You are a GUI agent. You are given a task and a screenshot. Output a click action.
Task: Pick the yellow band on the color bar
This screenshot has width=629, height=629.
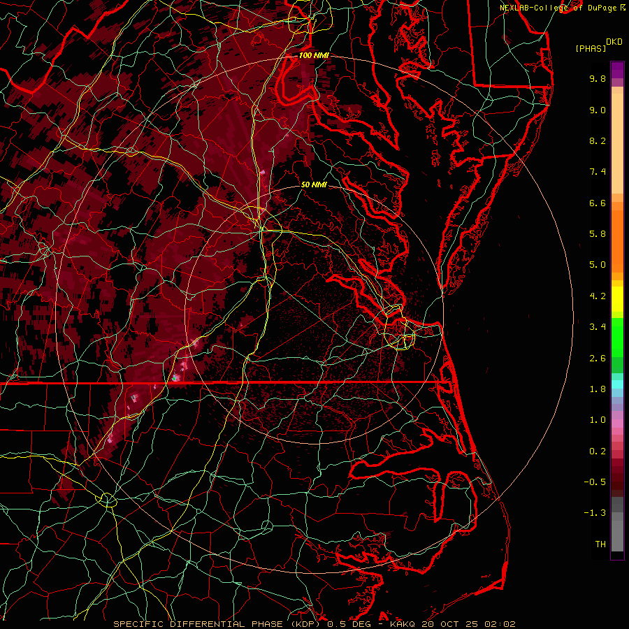[617, 299]
